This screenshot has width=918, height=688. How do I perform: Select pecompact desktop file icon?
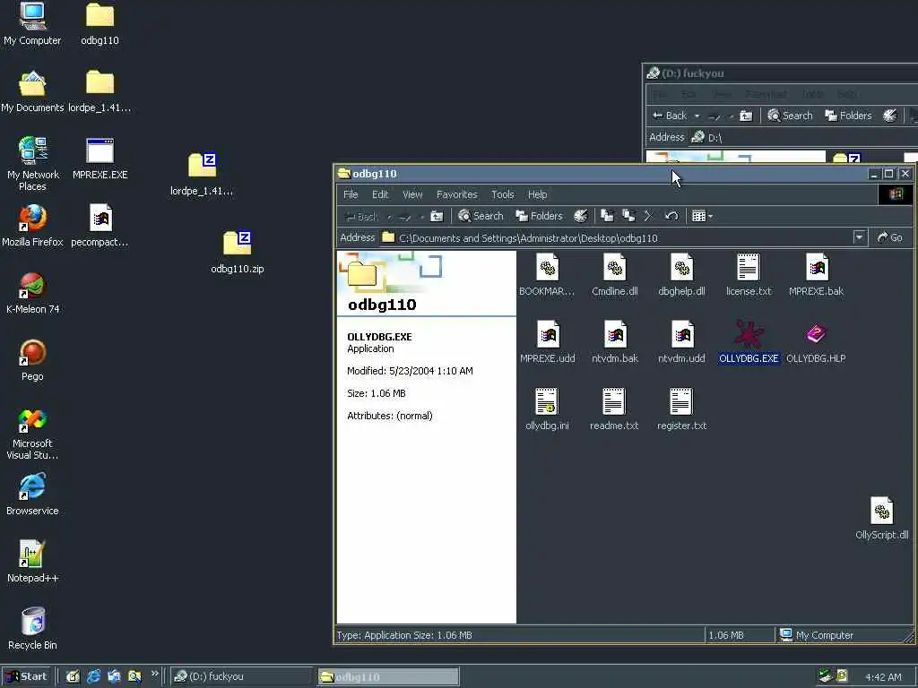coord(100,225)
